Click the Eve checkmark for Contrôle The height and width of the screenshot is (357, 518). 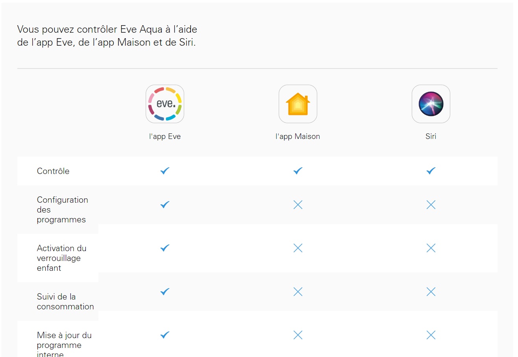165,171
